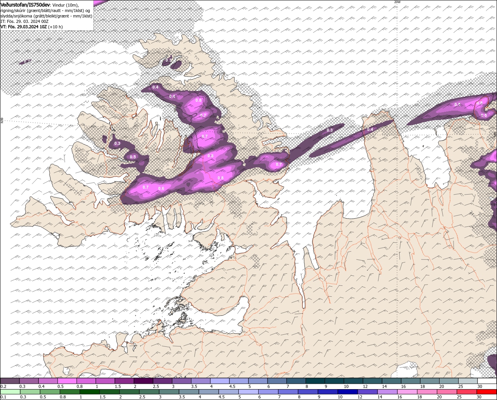The height and width of the screenshot is (400, 497).
Task: Click the deep navy blue swatch in the lower legend
Action: (x=348, y=391)
